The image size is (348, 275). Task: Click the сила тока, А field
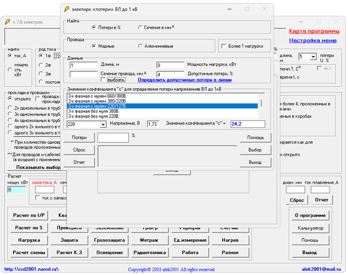[x=45, y=190]
